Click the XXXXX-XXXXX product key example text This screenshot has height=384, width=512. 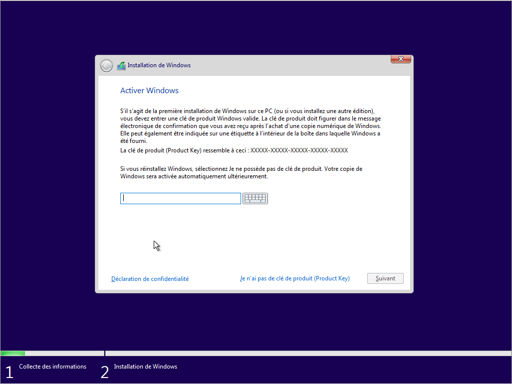coord(299,150)
